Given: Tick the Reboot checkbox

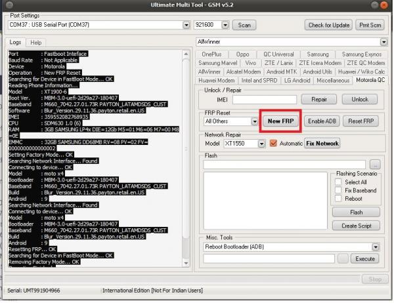Looking at the screenshot, I should pos(338,198).
